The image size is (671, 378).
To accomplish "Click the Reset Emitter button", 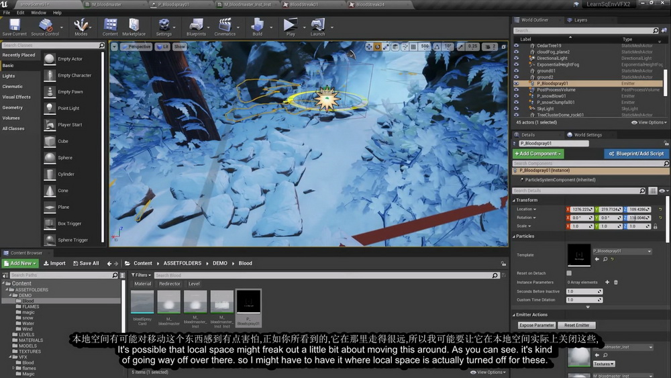I will [576, 326].
